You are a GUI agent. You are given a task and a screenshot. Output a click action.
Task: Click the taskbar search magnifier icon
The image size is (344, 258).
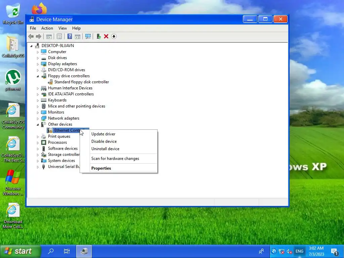click(x=51, y=251)
